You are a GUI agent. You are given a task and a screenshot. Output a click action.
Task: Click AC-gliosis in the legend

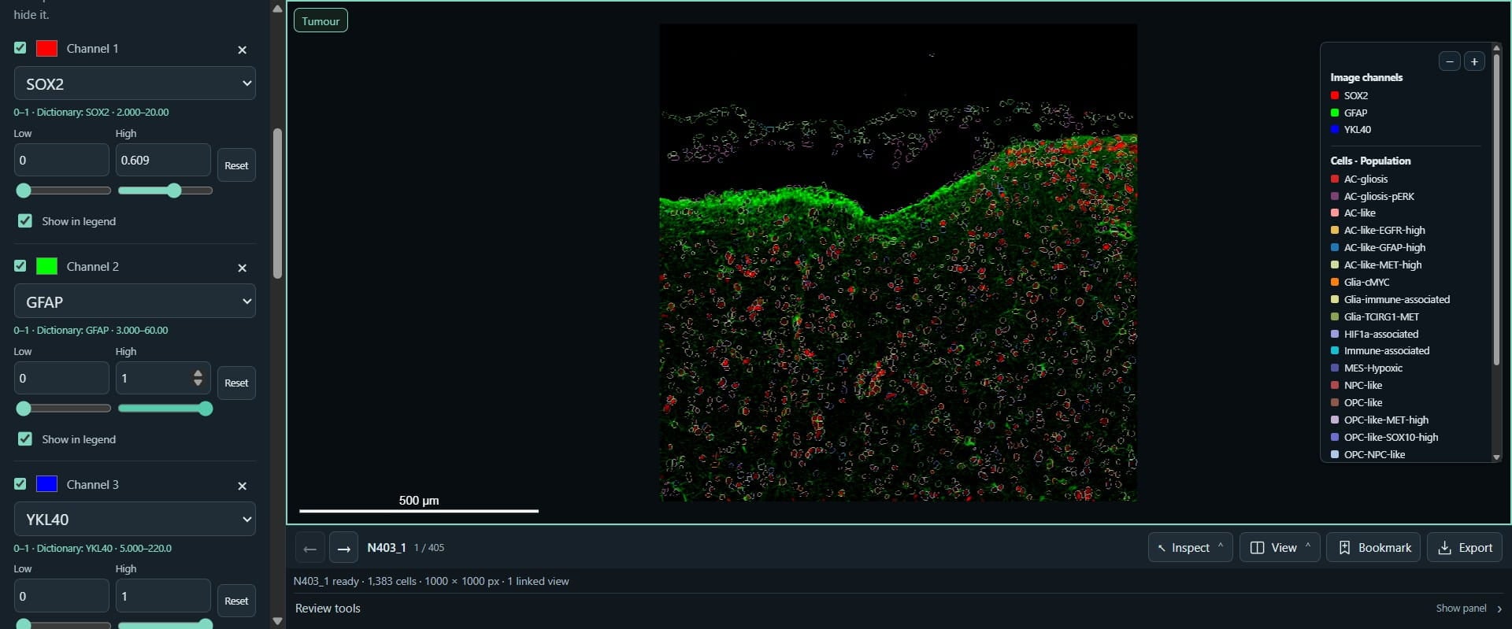[1366, 179]
